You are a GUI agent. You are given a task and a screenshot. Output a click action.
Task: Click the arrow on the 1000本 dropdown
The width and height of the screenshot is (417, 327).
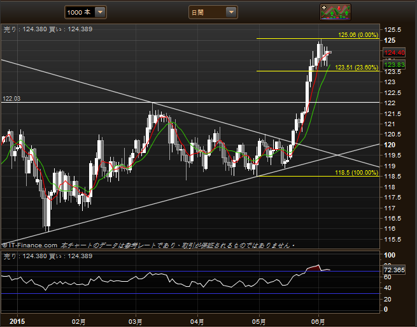[x=100, y=12]
